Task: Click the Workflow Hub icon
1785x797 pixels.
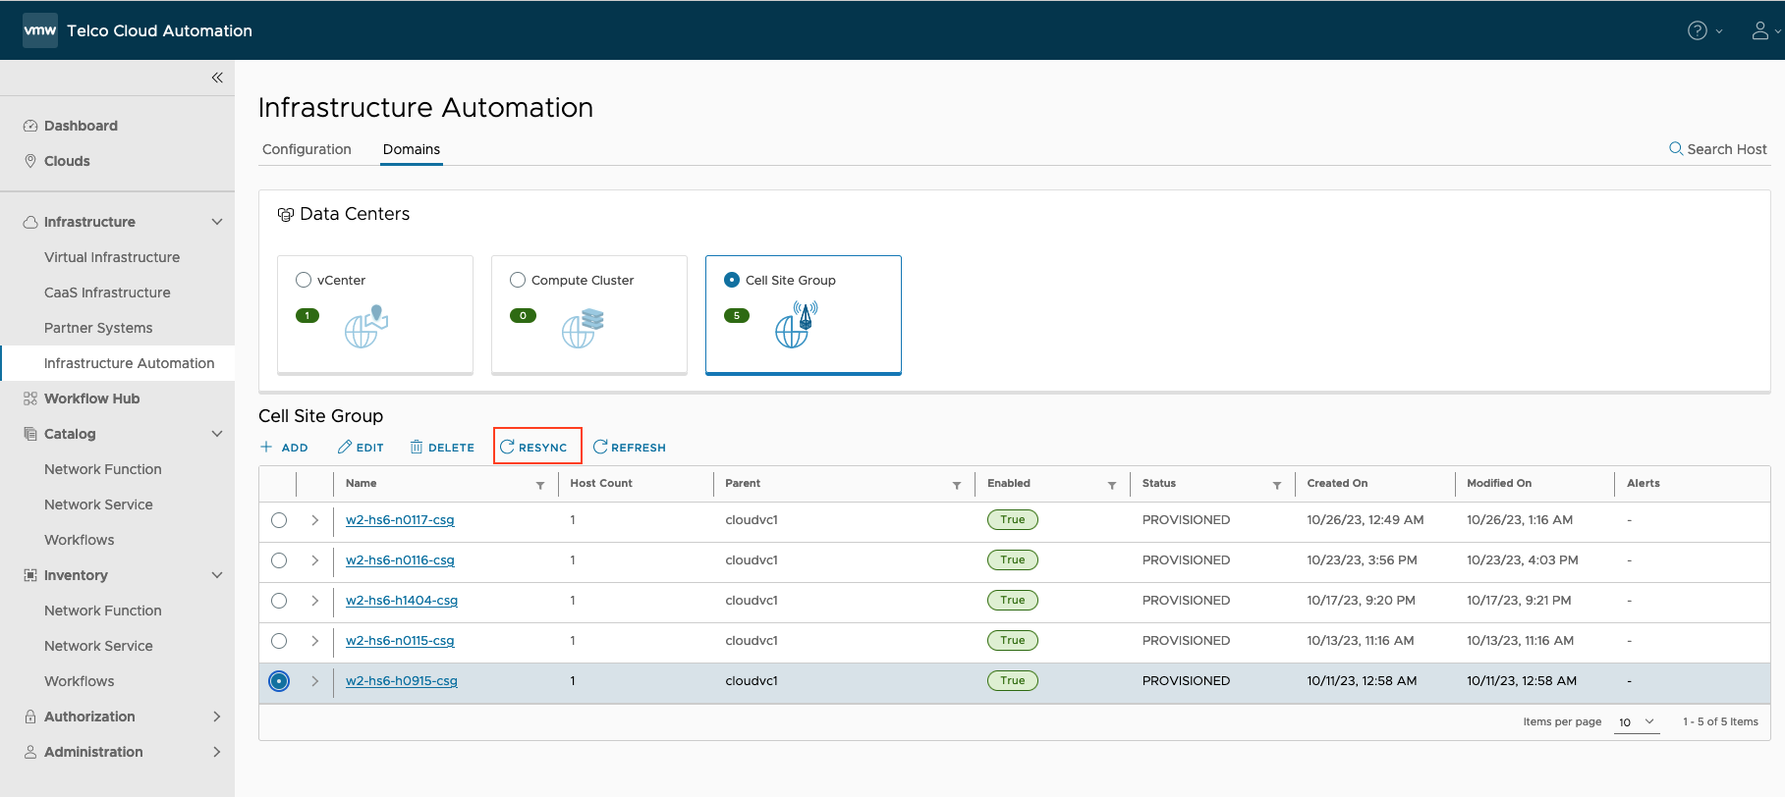Action: click(30, 398)
